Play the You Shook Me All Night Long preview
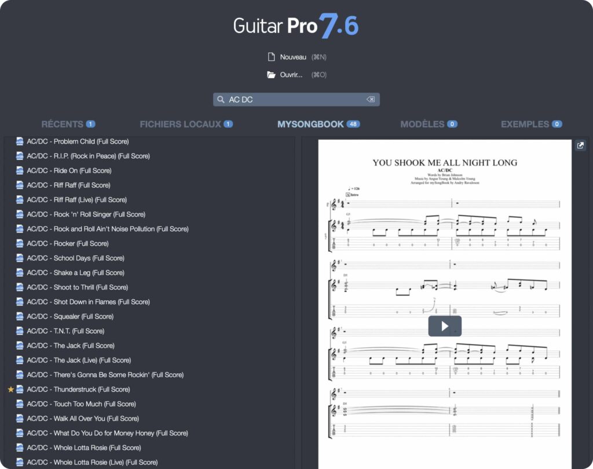Screen dimensions: 593x469 tap(445, 326)
